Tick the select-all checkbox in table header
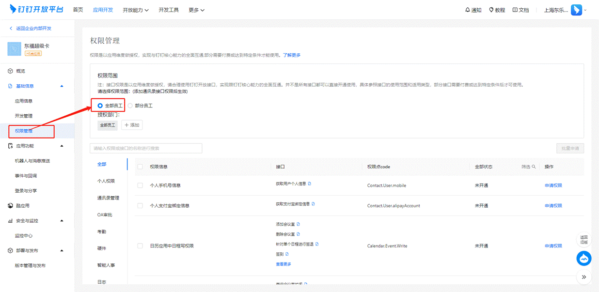 coord(140,167)
